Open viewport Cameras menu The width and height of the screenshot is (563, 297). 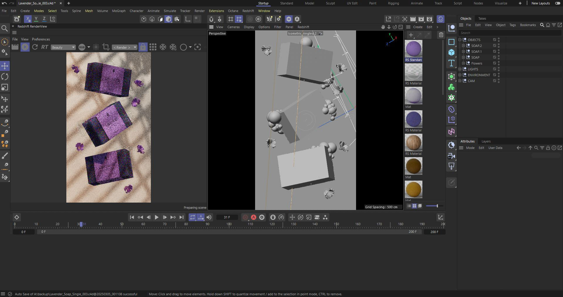pyautogui.click(x=233, y=27)
